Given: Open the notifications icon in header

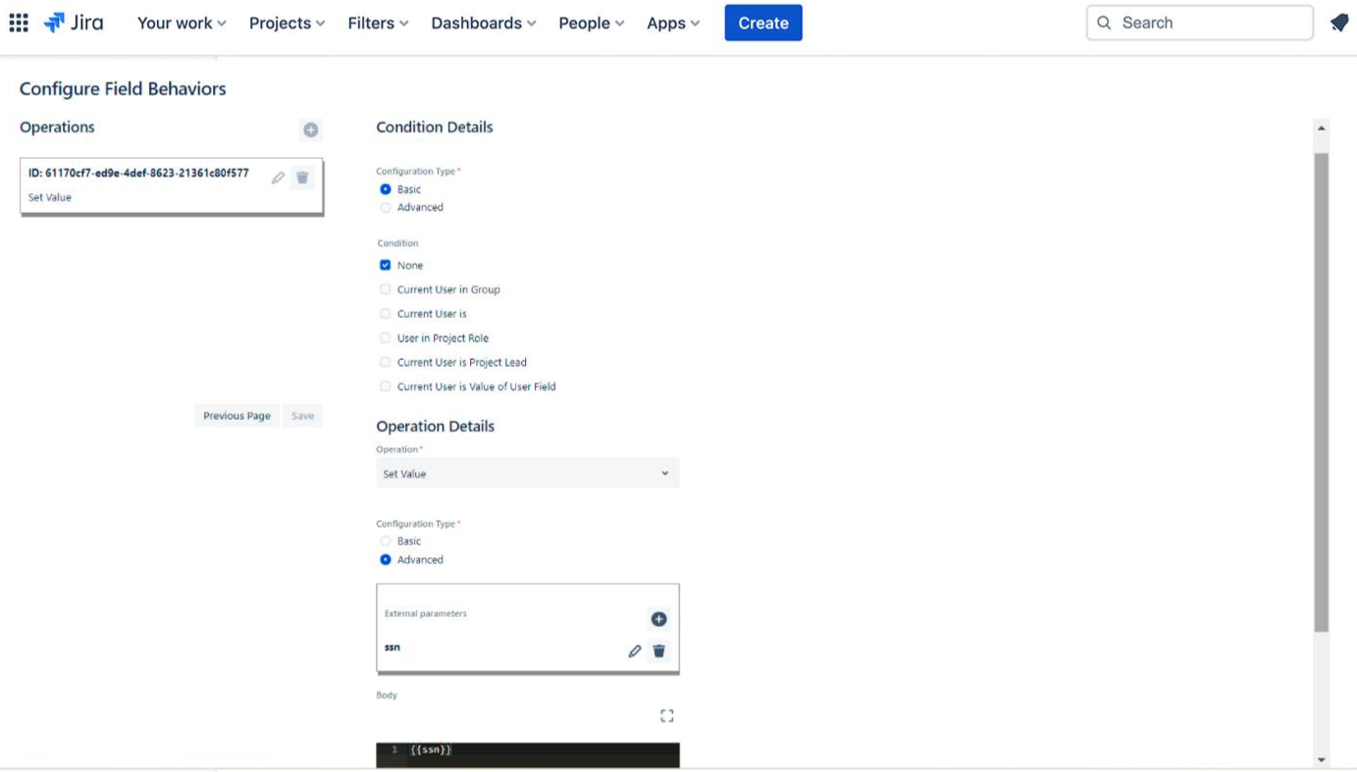Looking at the screenshot, I should [x=1338, y=23].
